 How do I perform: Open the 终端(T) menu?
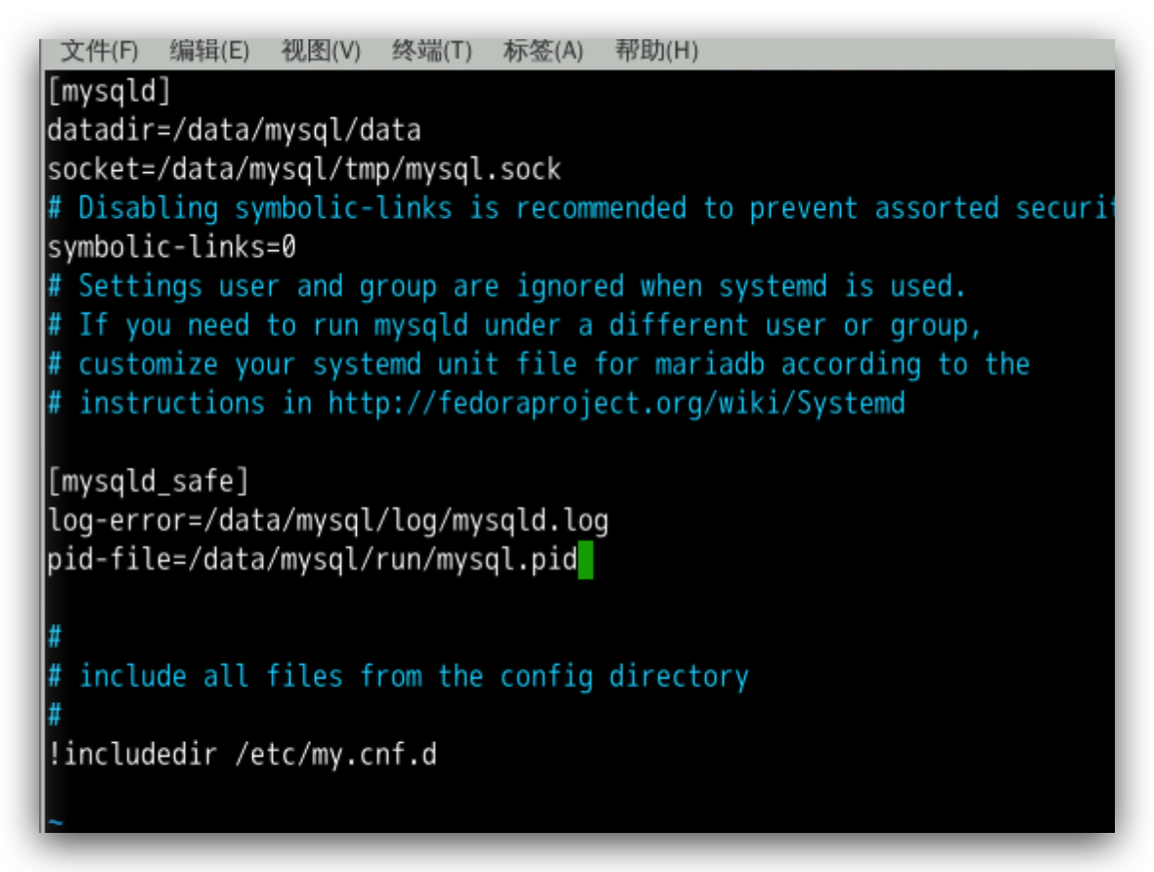[431, 51]
